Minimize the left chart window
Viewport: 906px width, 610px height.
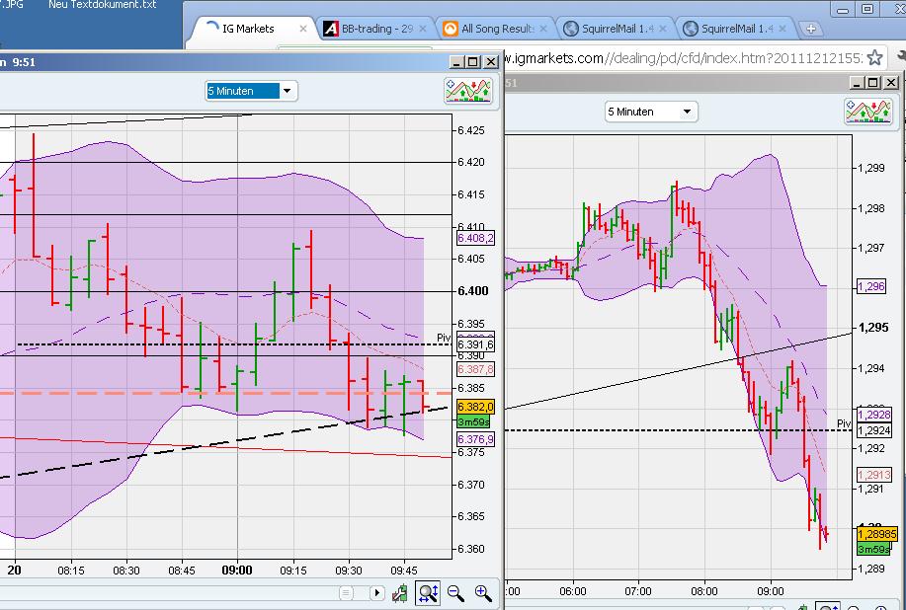point(456,62)
